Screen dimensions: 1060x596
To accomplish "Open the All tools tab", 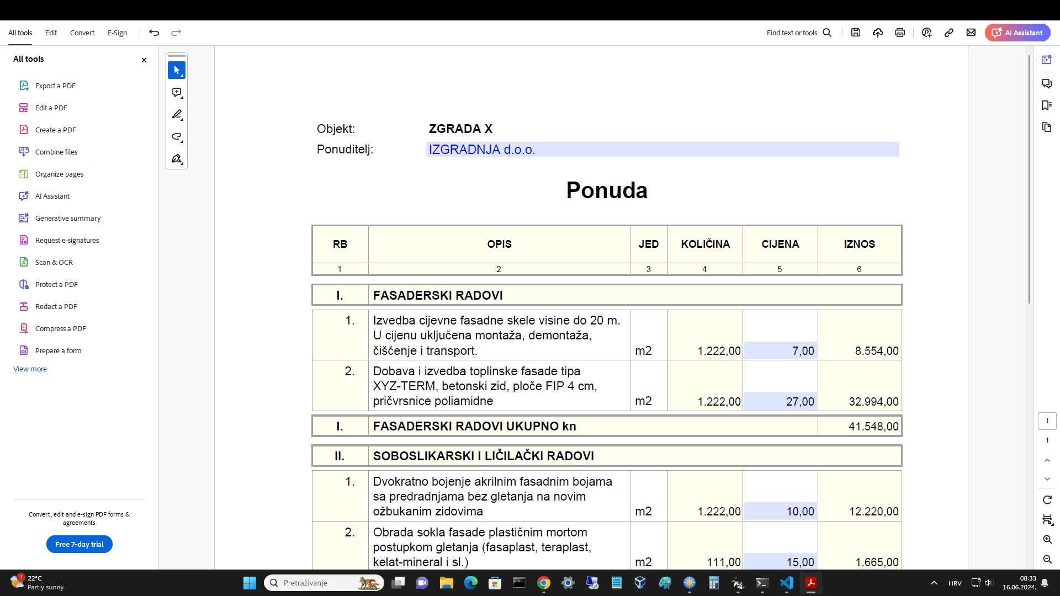I will (20, 33).
